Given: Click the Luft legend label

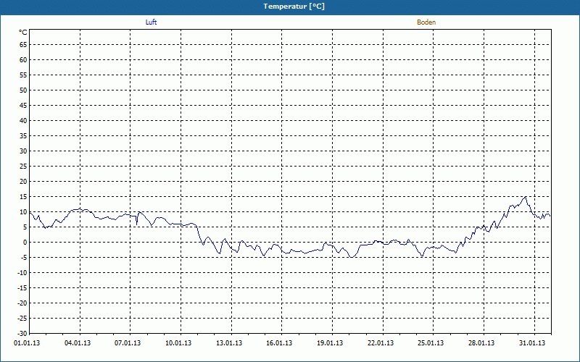Looking at the screenshot, I should coord(151,22).
